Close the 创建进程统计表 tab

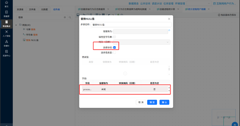click(178, 9)
